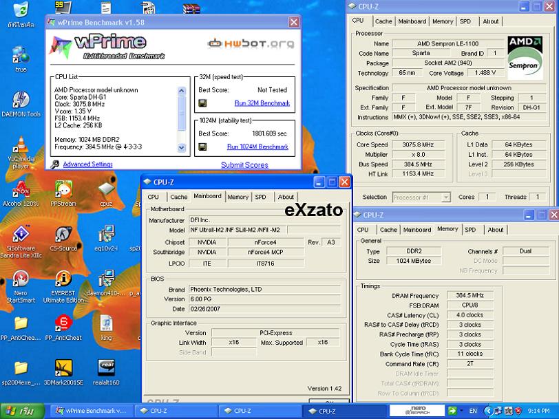Select the Fraps 99 monitor desktop icon
Image resolution: width=559 pixels, height=419 pixels.
coord(63,7)
